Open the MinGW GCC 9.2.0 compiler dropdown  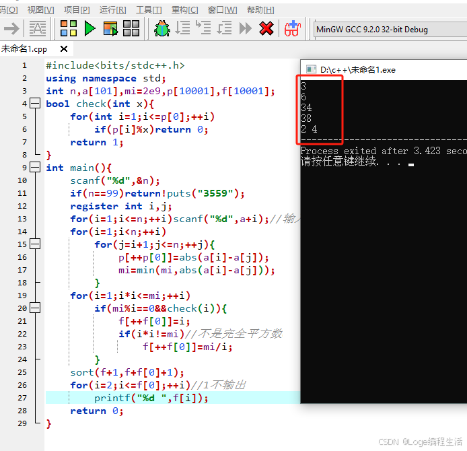[x=390, y=30]
